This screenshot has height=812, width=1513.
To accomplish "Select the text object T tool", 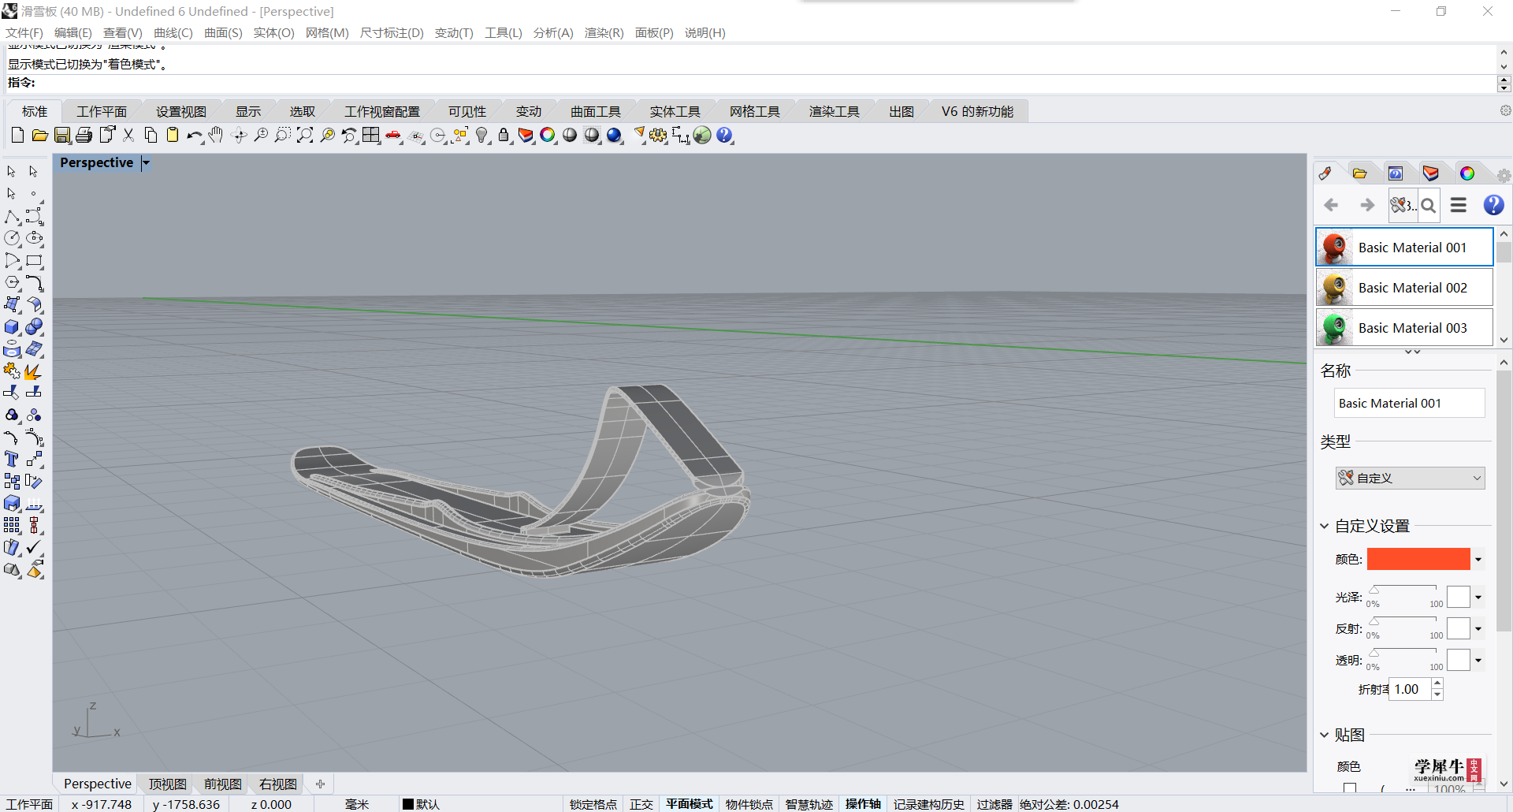I will [x=12, y=459].
